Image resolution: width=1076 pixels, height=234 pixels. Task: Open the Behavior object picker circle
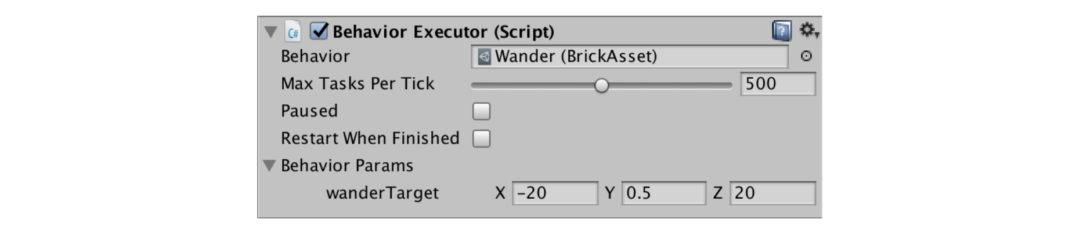(x=806, y=56)
